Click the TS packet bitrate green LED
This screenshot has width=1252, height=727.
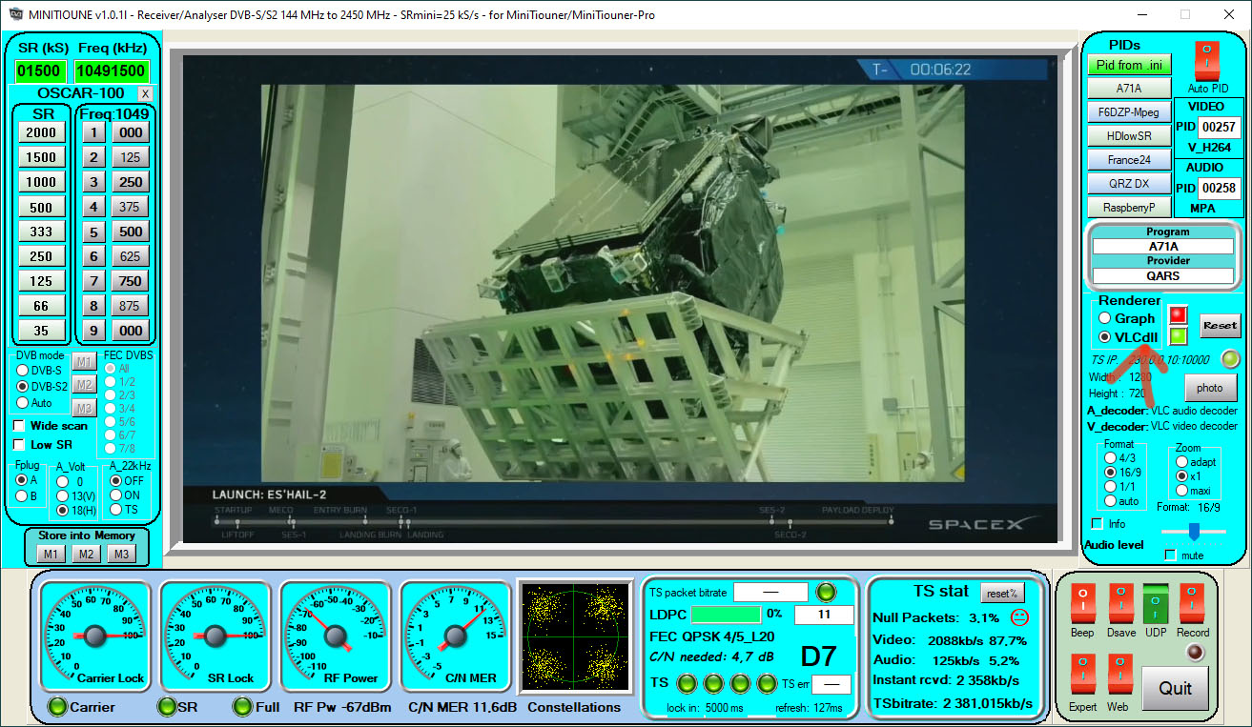(827, 592)
